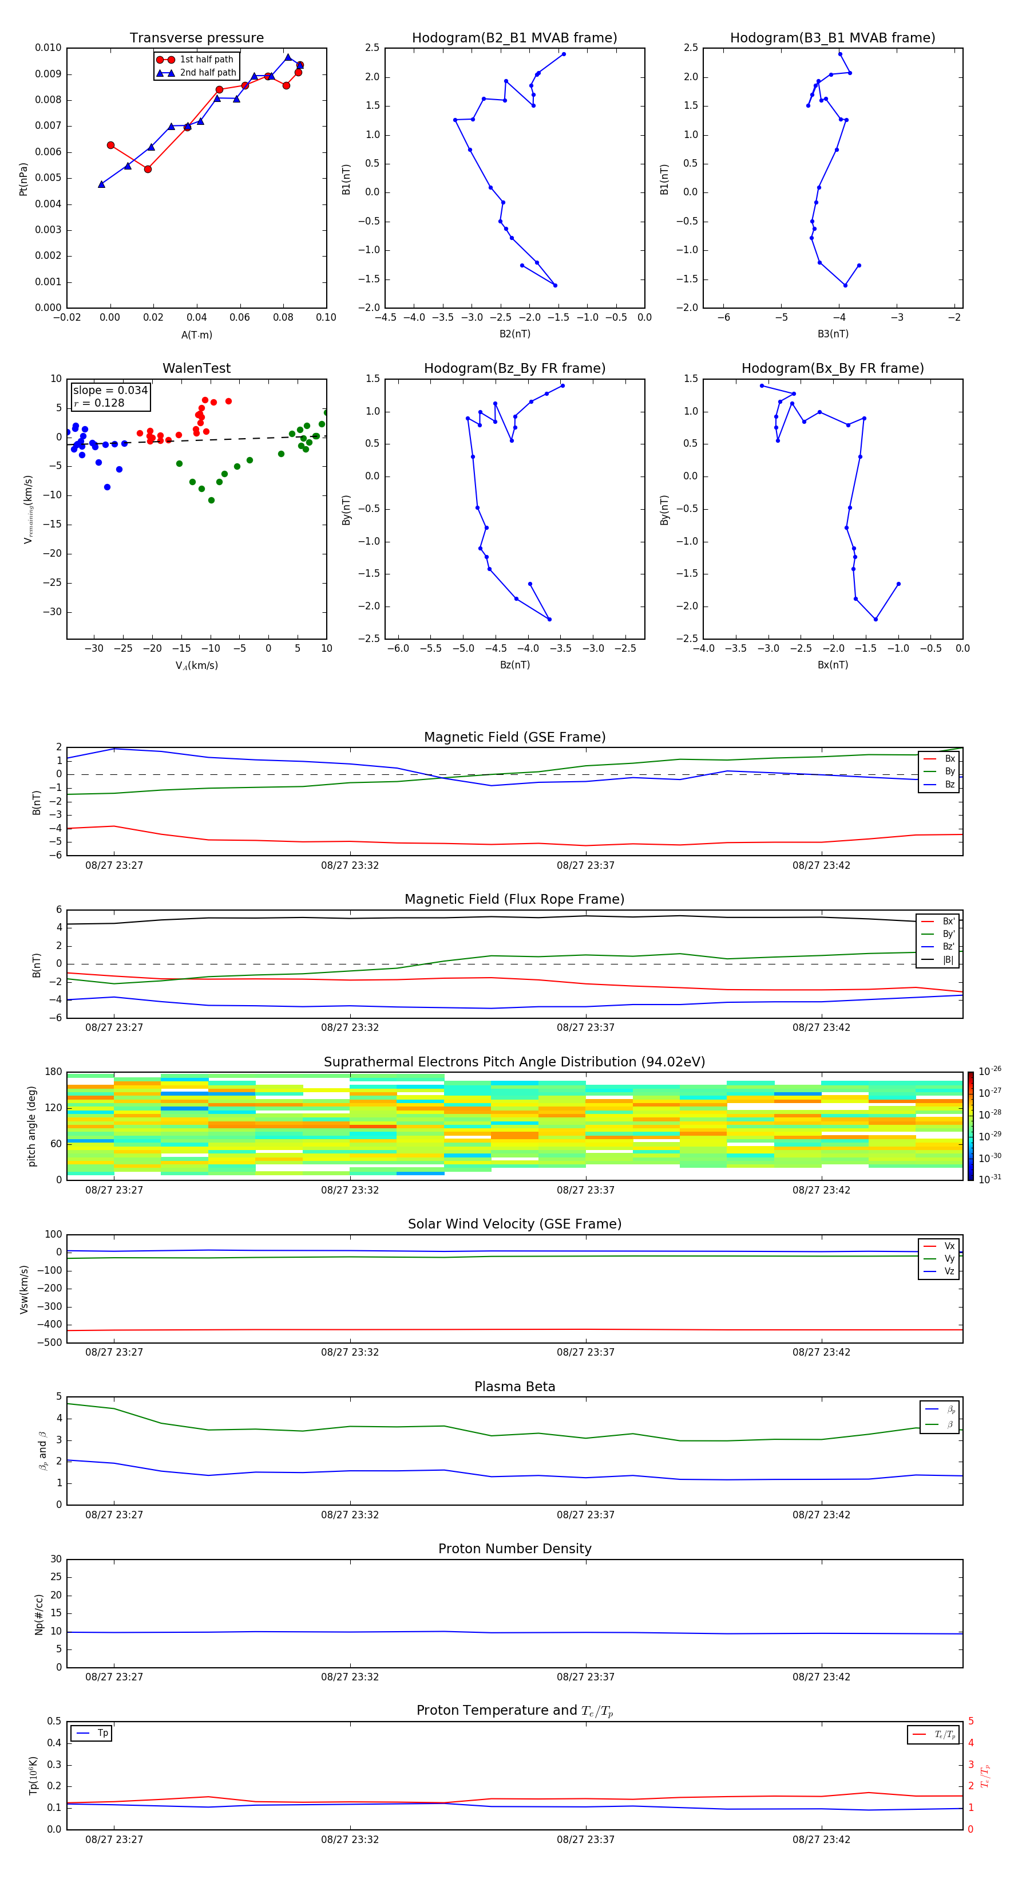
Task: Select the "1st half path" legend entry
Action: point(196,60)
